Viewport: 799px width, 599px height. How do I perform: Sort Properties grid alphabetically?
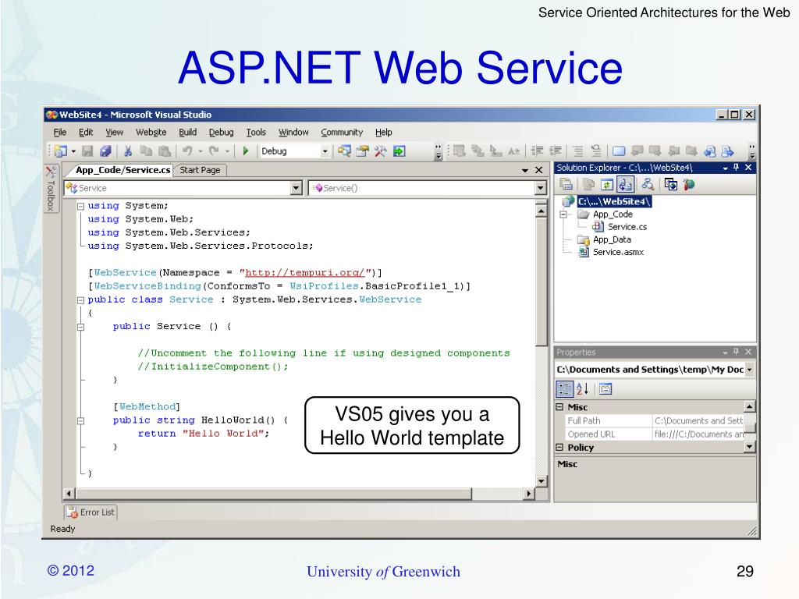point(582,390)
